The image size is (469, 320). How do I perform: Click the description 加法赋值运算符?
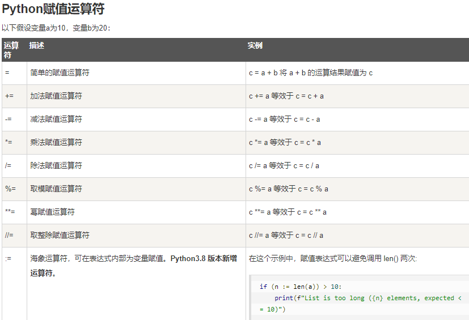(56, 96)
